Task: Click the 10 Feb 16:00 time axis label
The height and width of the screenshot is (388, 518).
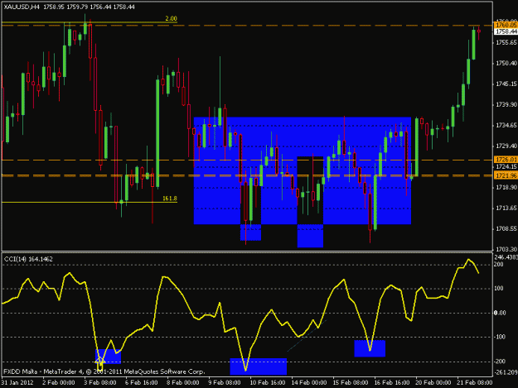Action: pyautogui.click(x=267, y=382)
